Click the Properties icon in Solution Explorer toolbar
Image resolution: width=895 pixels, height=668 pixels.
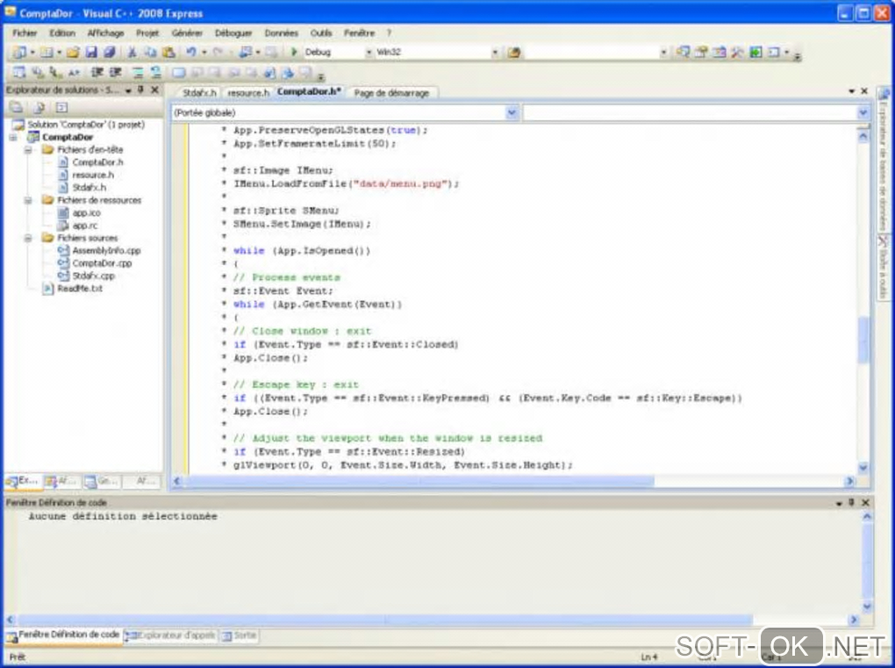coord(16,107)
